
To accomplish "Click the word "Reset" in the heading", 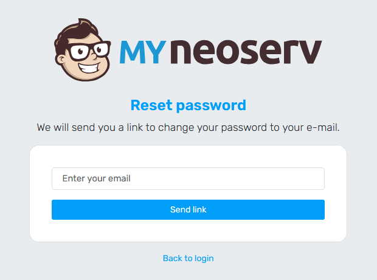I will click(150, 105).
